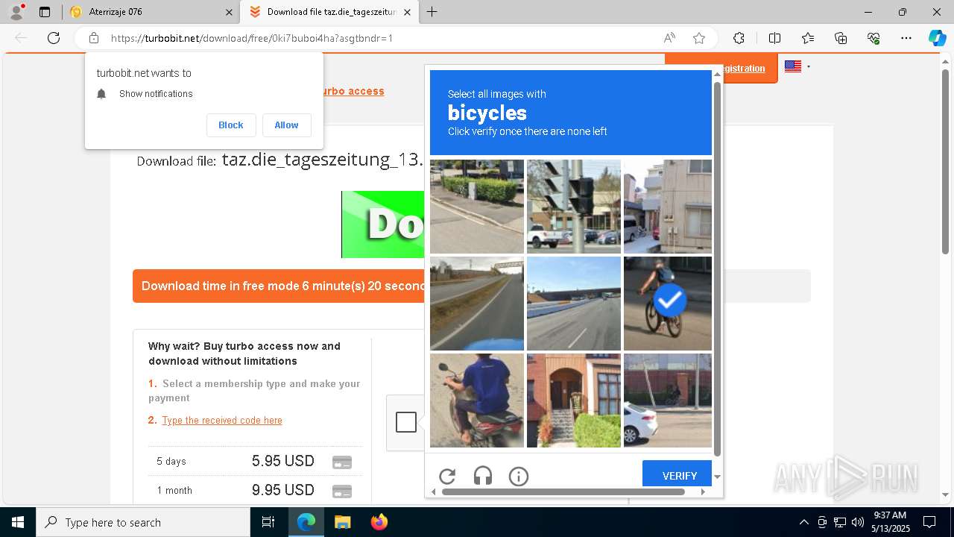Open the notification center icon
954x537 pixels.
pos(929,522)
